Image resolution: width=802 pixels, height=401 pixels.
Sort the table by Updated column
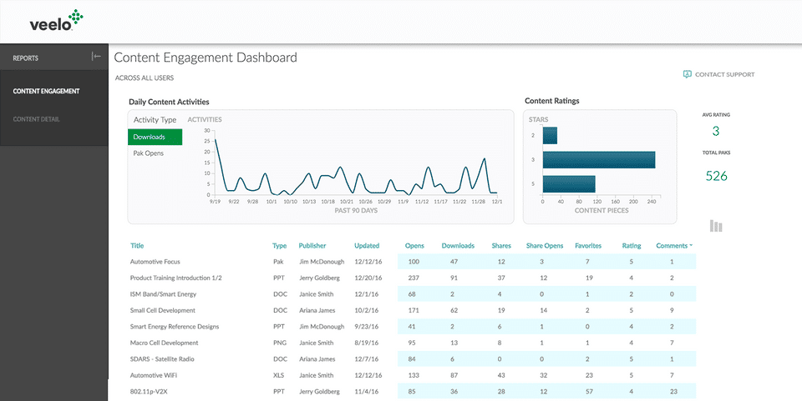[366, 246]
